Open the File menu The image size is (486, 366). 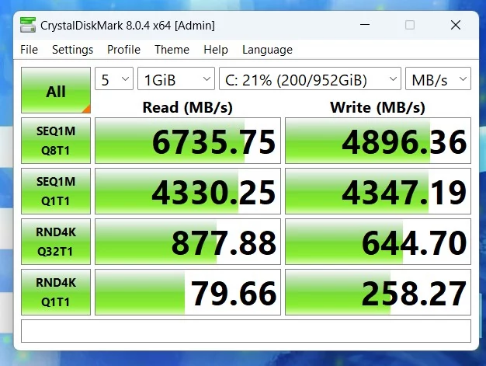click(x=30, y=50)
